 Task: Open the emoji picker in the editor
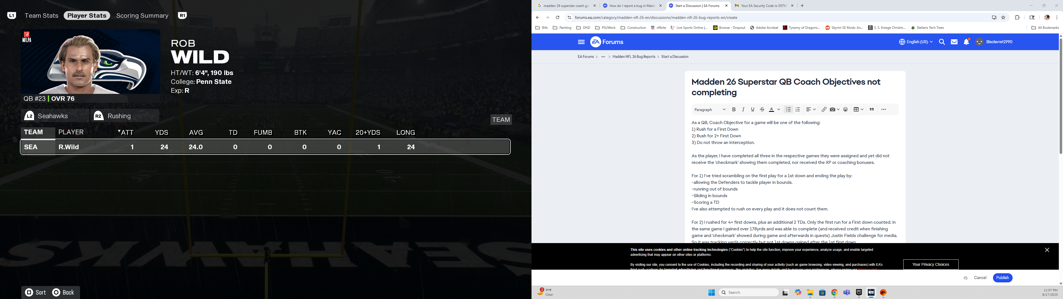(x=845, y=109)
